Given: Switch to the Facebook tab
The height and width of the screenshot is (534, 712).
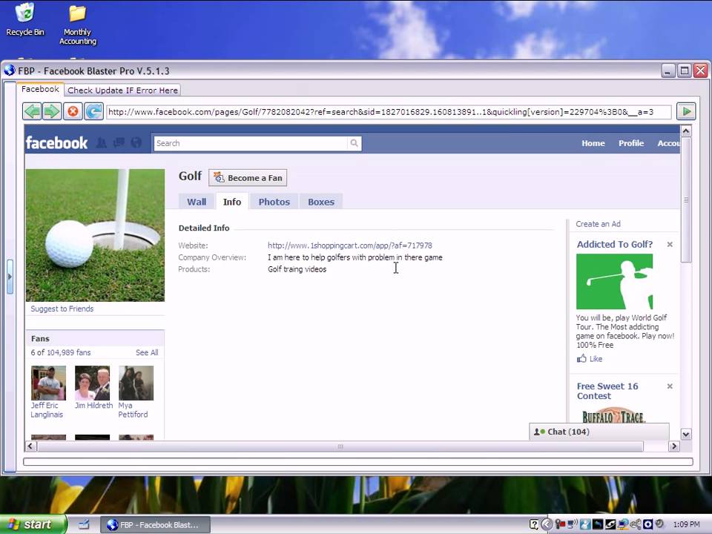Looking at the screenshot, I should coord(40,89).
